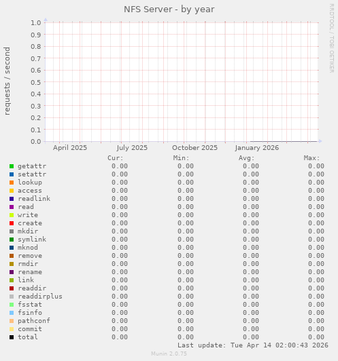Screen dimensions: 338x361
Task: Click the July 2025 axis label
Action: (x=132, y=147)
